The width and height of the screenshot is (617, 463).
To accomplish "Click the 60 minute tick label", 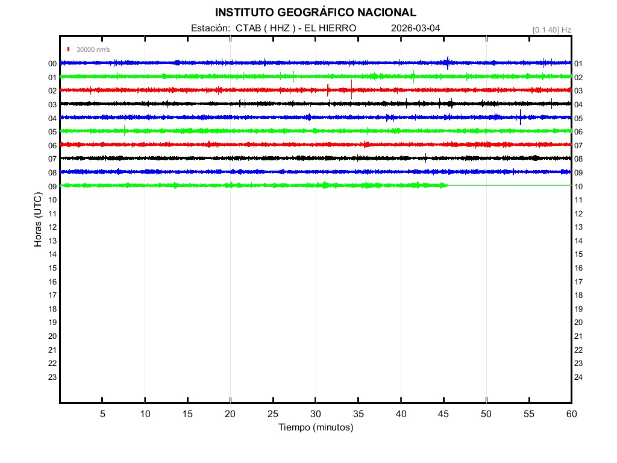I will (x=571, y=414).
